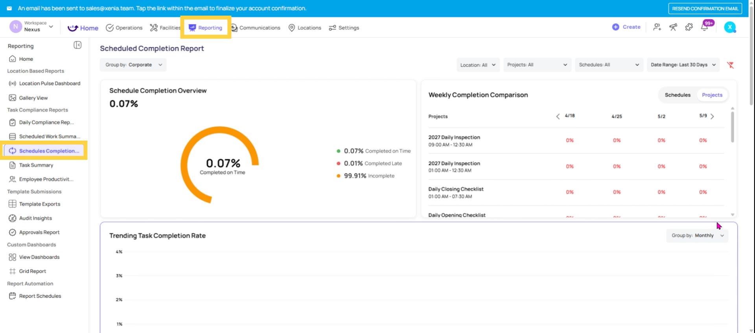The height and width of the screenshot is (333, 755).
Task: Open Location Pulse Dashboard in sidebar
Action: tap(44, 83)
